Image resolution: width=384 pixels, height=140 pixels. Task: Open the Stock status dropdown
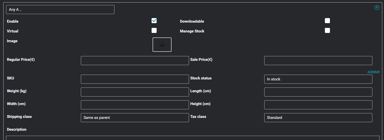[318, 79]
